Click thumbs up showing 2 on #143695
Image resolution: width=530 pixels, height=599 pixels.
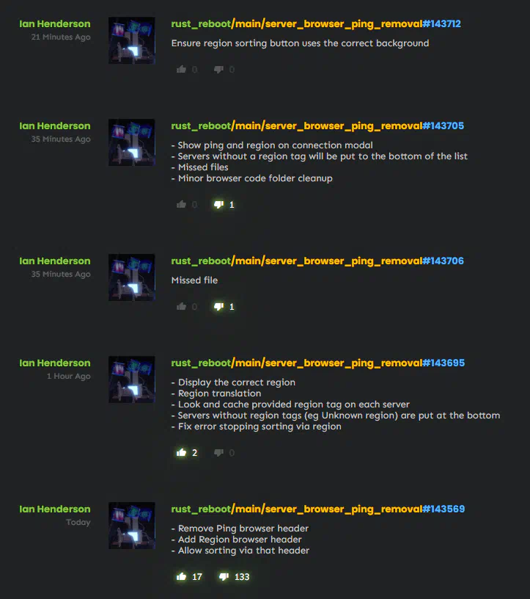(181, 453)
